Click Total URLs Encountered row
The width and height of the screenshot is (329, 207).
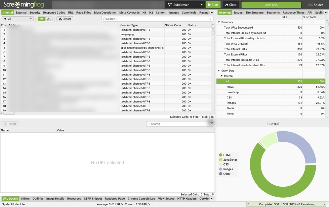coord(271,27)
